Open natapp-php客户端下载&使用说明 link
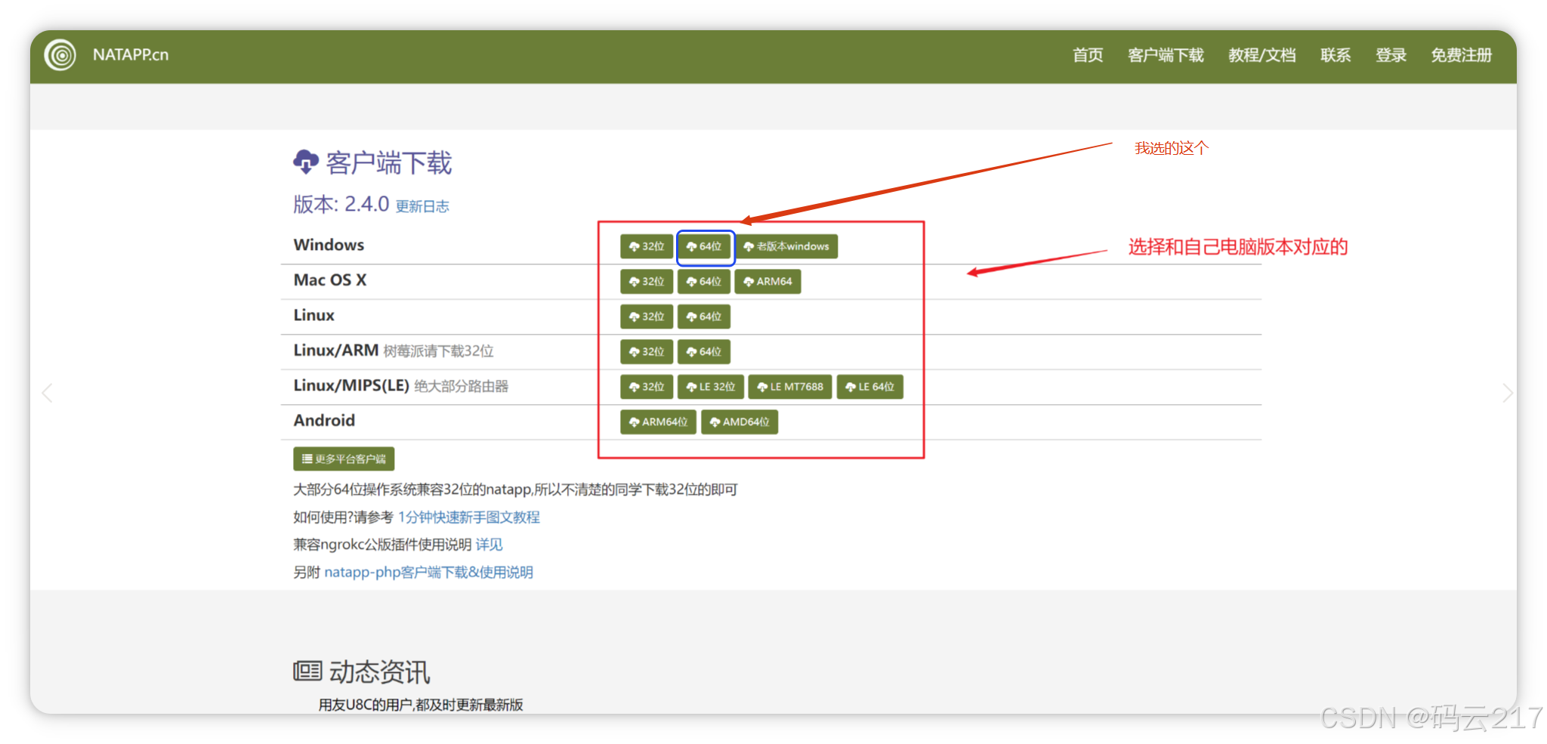 coord(429,573)
